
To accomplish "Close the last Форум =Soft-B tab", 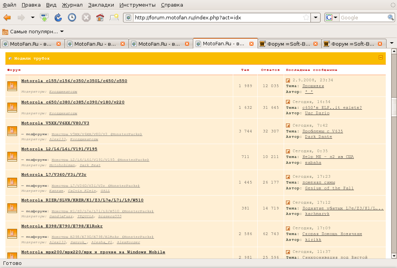I will 380,44.
